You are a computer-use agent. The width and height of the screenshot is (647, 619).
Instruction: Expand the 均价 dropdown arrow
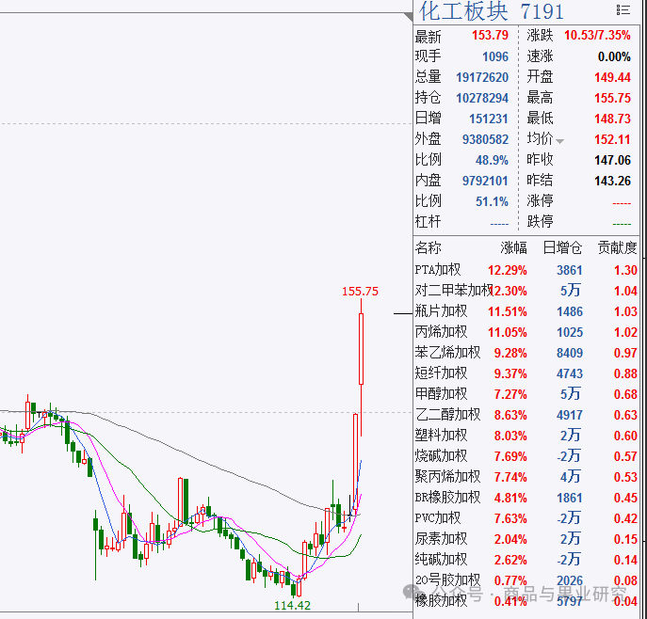click(560, 141)
